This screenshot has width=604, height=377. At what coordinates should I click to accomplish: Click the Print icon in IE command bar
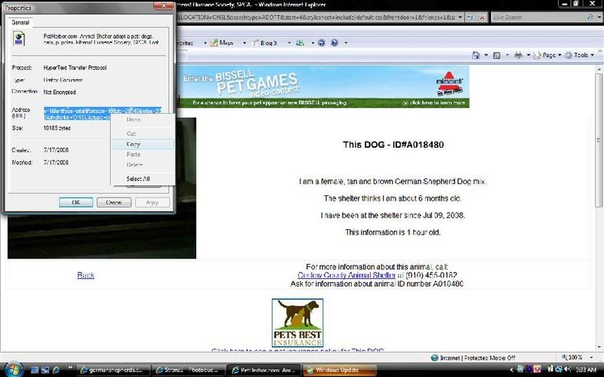[x=518, y=55]
